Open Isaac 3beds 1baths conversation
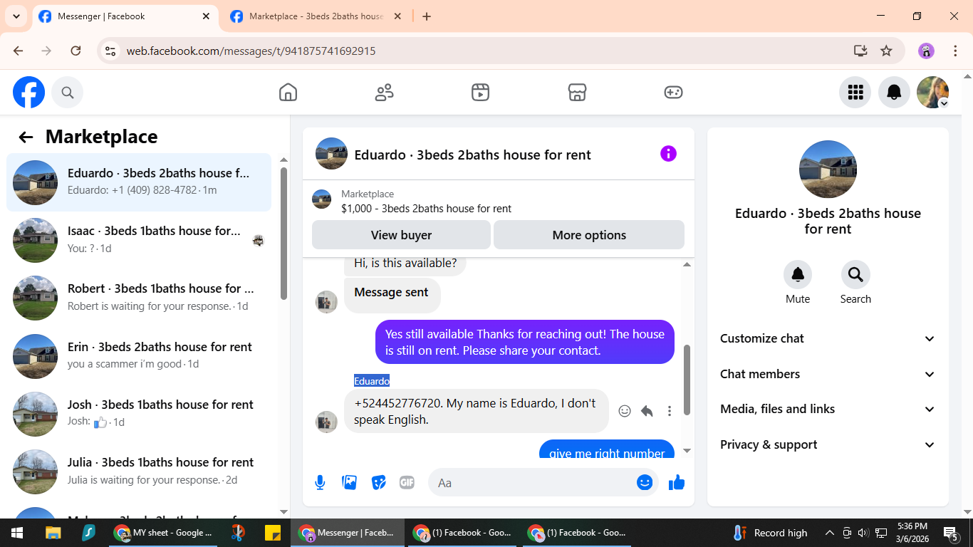This screenshot has width=973, height=547. click(139, 240)
